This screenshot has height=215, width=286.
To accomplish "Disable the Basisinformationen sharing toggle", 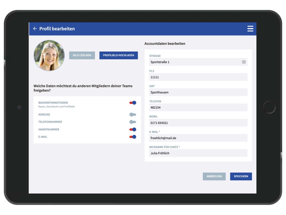I will (x=133, y=103).
